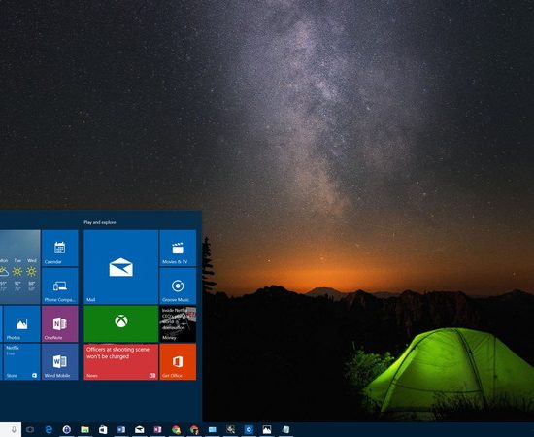Launch the Word Mobile tile
Screen dimensions: 534x437
point(60,361)
